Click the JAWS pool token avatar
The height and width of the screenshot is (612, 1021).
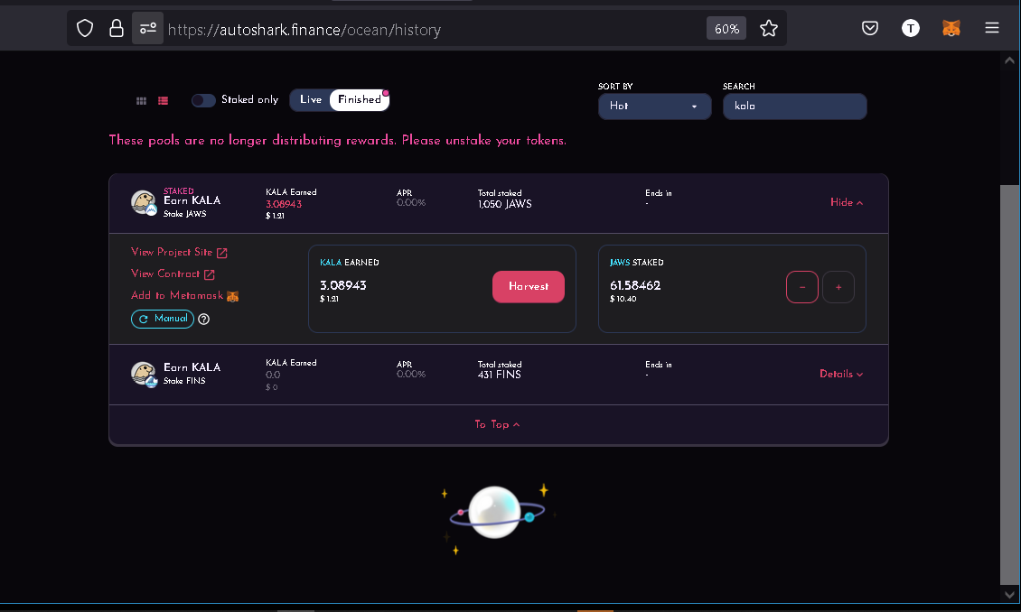[144, 202]
